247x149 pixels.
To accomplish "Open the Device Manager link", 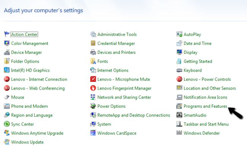I will pyautogui.click(x=27, y=52).
